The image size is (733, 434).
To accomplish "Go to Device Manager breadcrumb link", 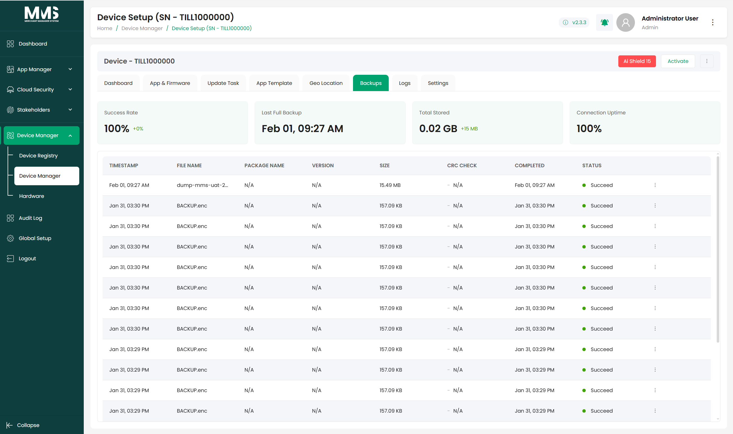I will coord(142,28).
